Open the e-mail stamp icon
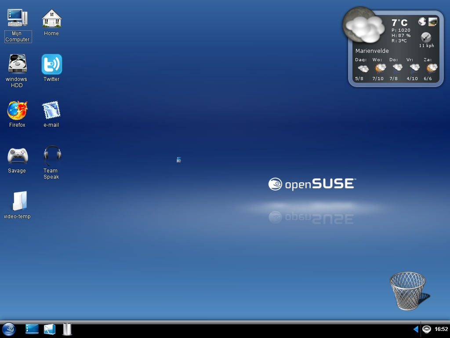This screenshot has height=338, width=450. (x=51, y=110)
